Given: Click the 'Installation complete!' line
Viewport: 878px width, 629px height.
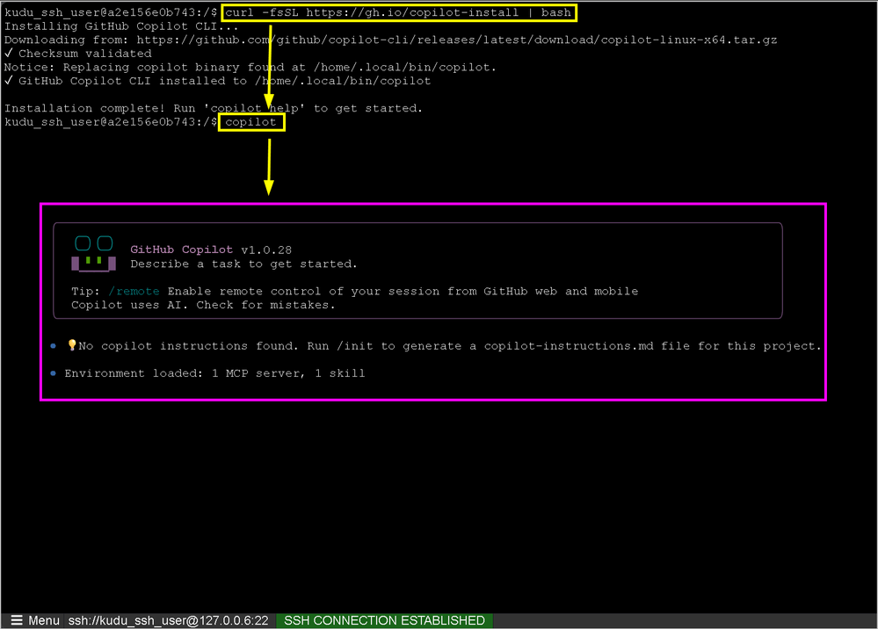Looking at the screenshot, I should (214, 108).
